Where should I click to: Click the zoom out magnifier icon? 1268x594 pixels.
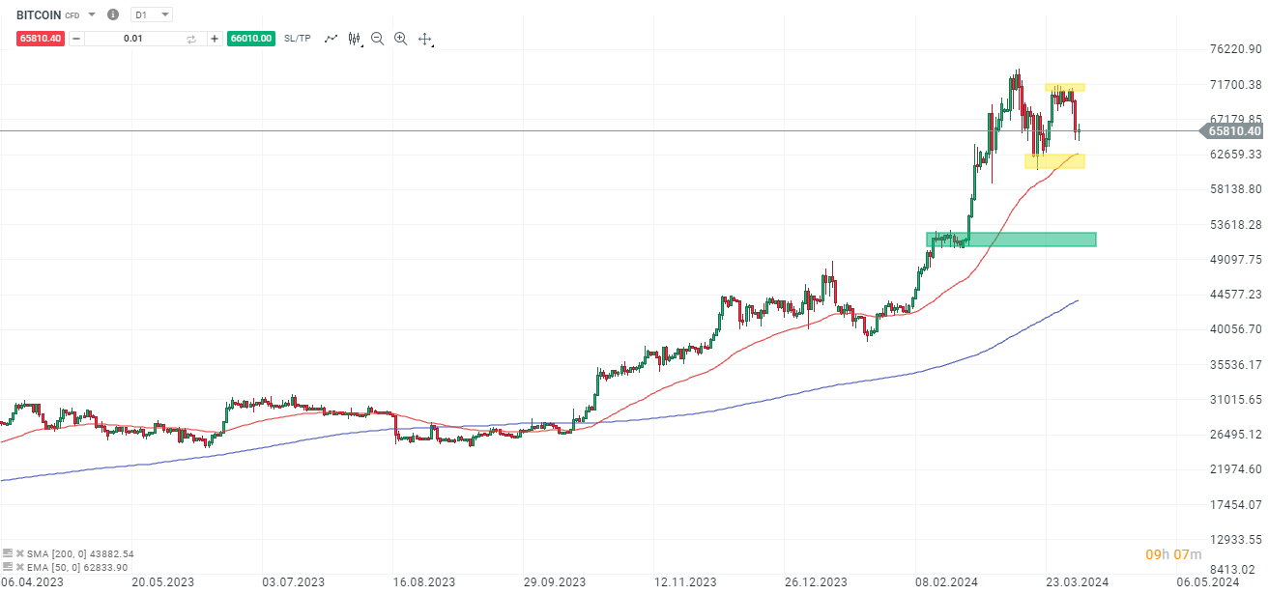click(376, 39)
